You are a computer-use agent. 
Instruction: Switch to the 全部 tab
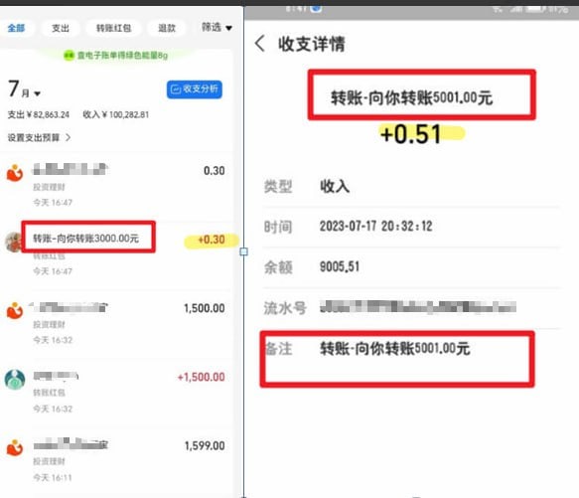click(x=16, y=28)
